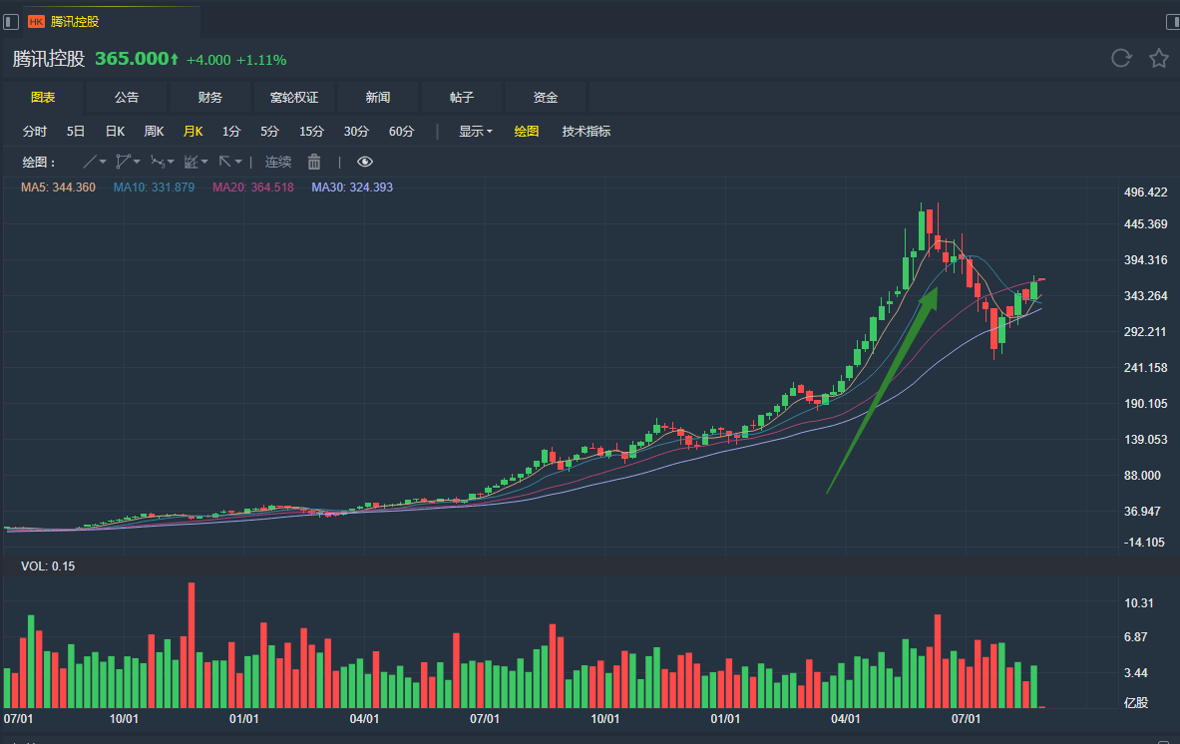Toggle the left sidebar panel icon
Image resolution: width=1180 pixels, height=744 pixels.
pos(11,21)
